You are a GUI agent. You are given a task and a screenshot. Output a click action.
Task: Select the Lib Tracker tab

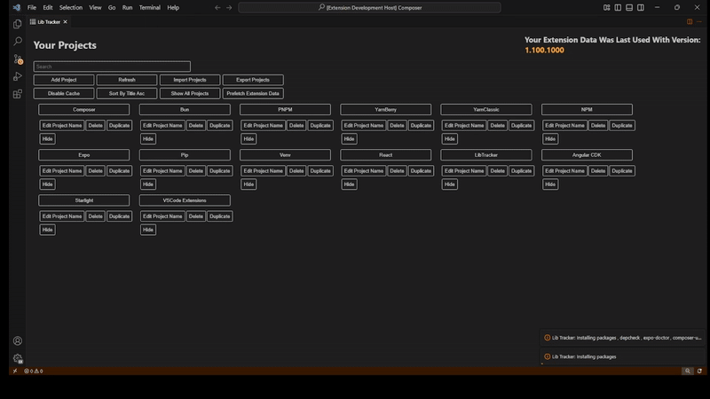pos(49,21)
